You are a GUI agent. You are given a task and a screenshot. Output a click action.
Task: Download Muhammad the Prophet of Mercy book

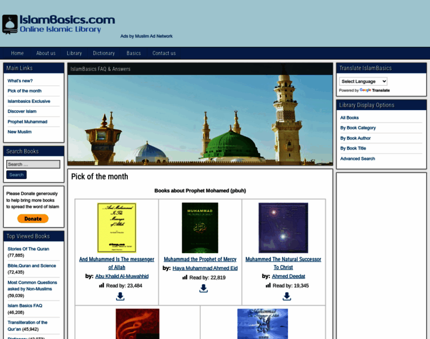tap(203, 288)
